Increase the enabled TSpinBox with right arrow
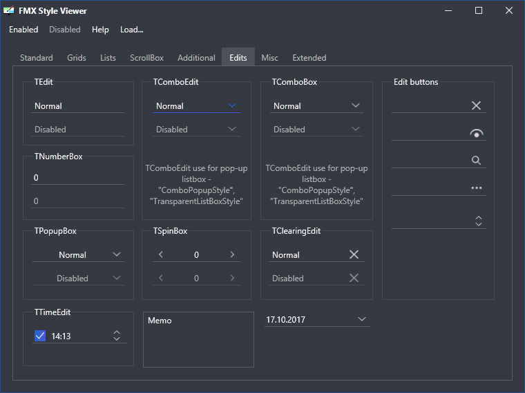This screenshot has width=525, height=393. coord(232,254)
